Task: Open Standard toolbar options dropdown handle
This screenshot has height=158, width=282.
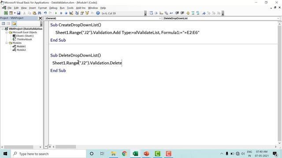Action: (145, 13)
